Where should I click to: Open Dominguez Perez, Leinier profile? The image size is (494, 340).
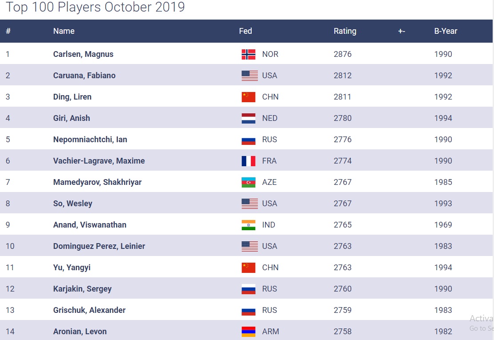point(99,246)
